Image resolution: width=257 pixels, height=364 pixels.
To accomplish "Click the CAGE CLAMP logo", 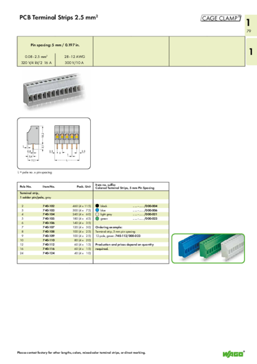I will (x=221, y=18).
